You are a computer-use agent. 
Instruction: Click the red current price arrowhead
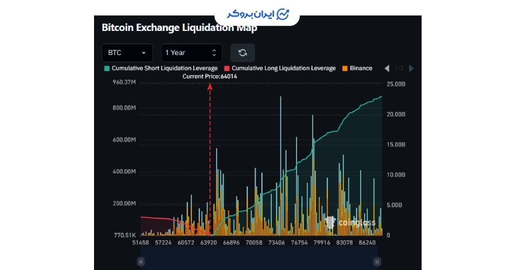click(210, 87)
